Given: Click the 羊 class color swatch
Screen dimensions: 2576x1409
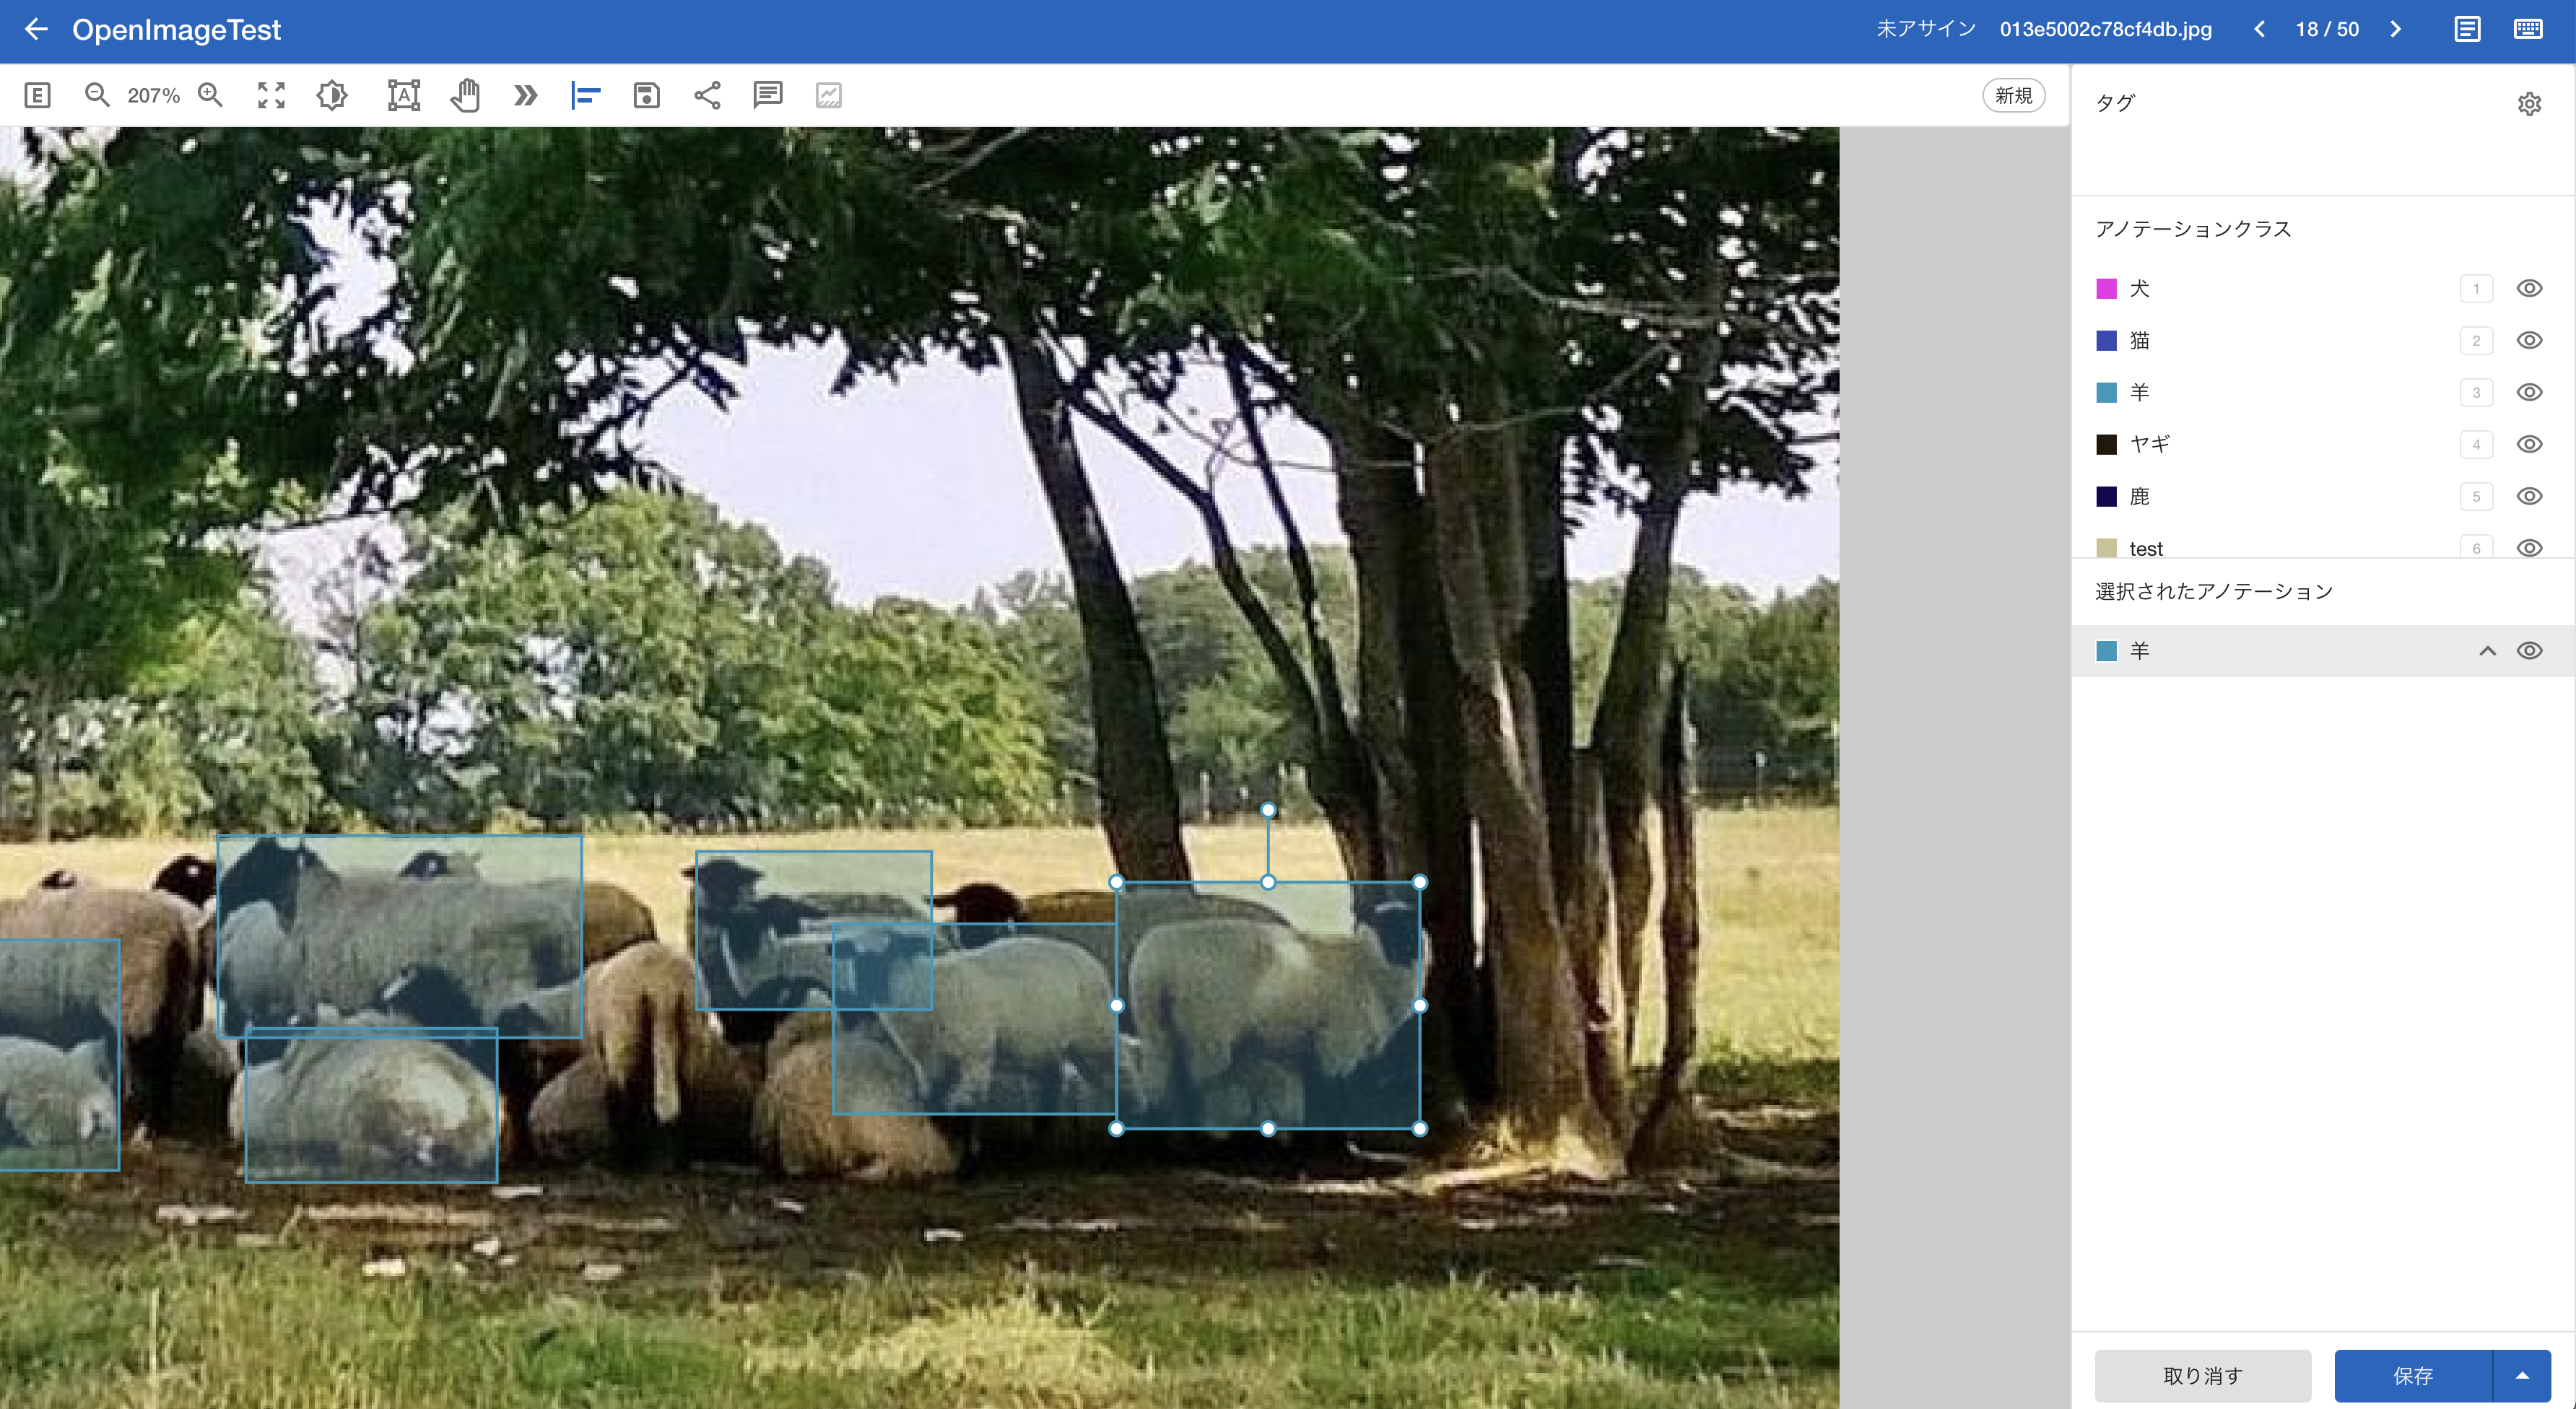Looking at the screenshot, I should [x=2106, y=393].
